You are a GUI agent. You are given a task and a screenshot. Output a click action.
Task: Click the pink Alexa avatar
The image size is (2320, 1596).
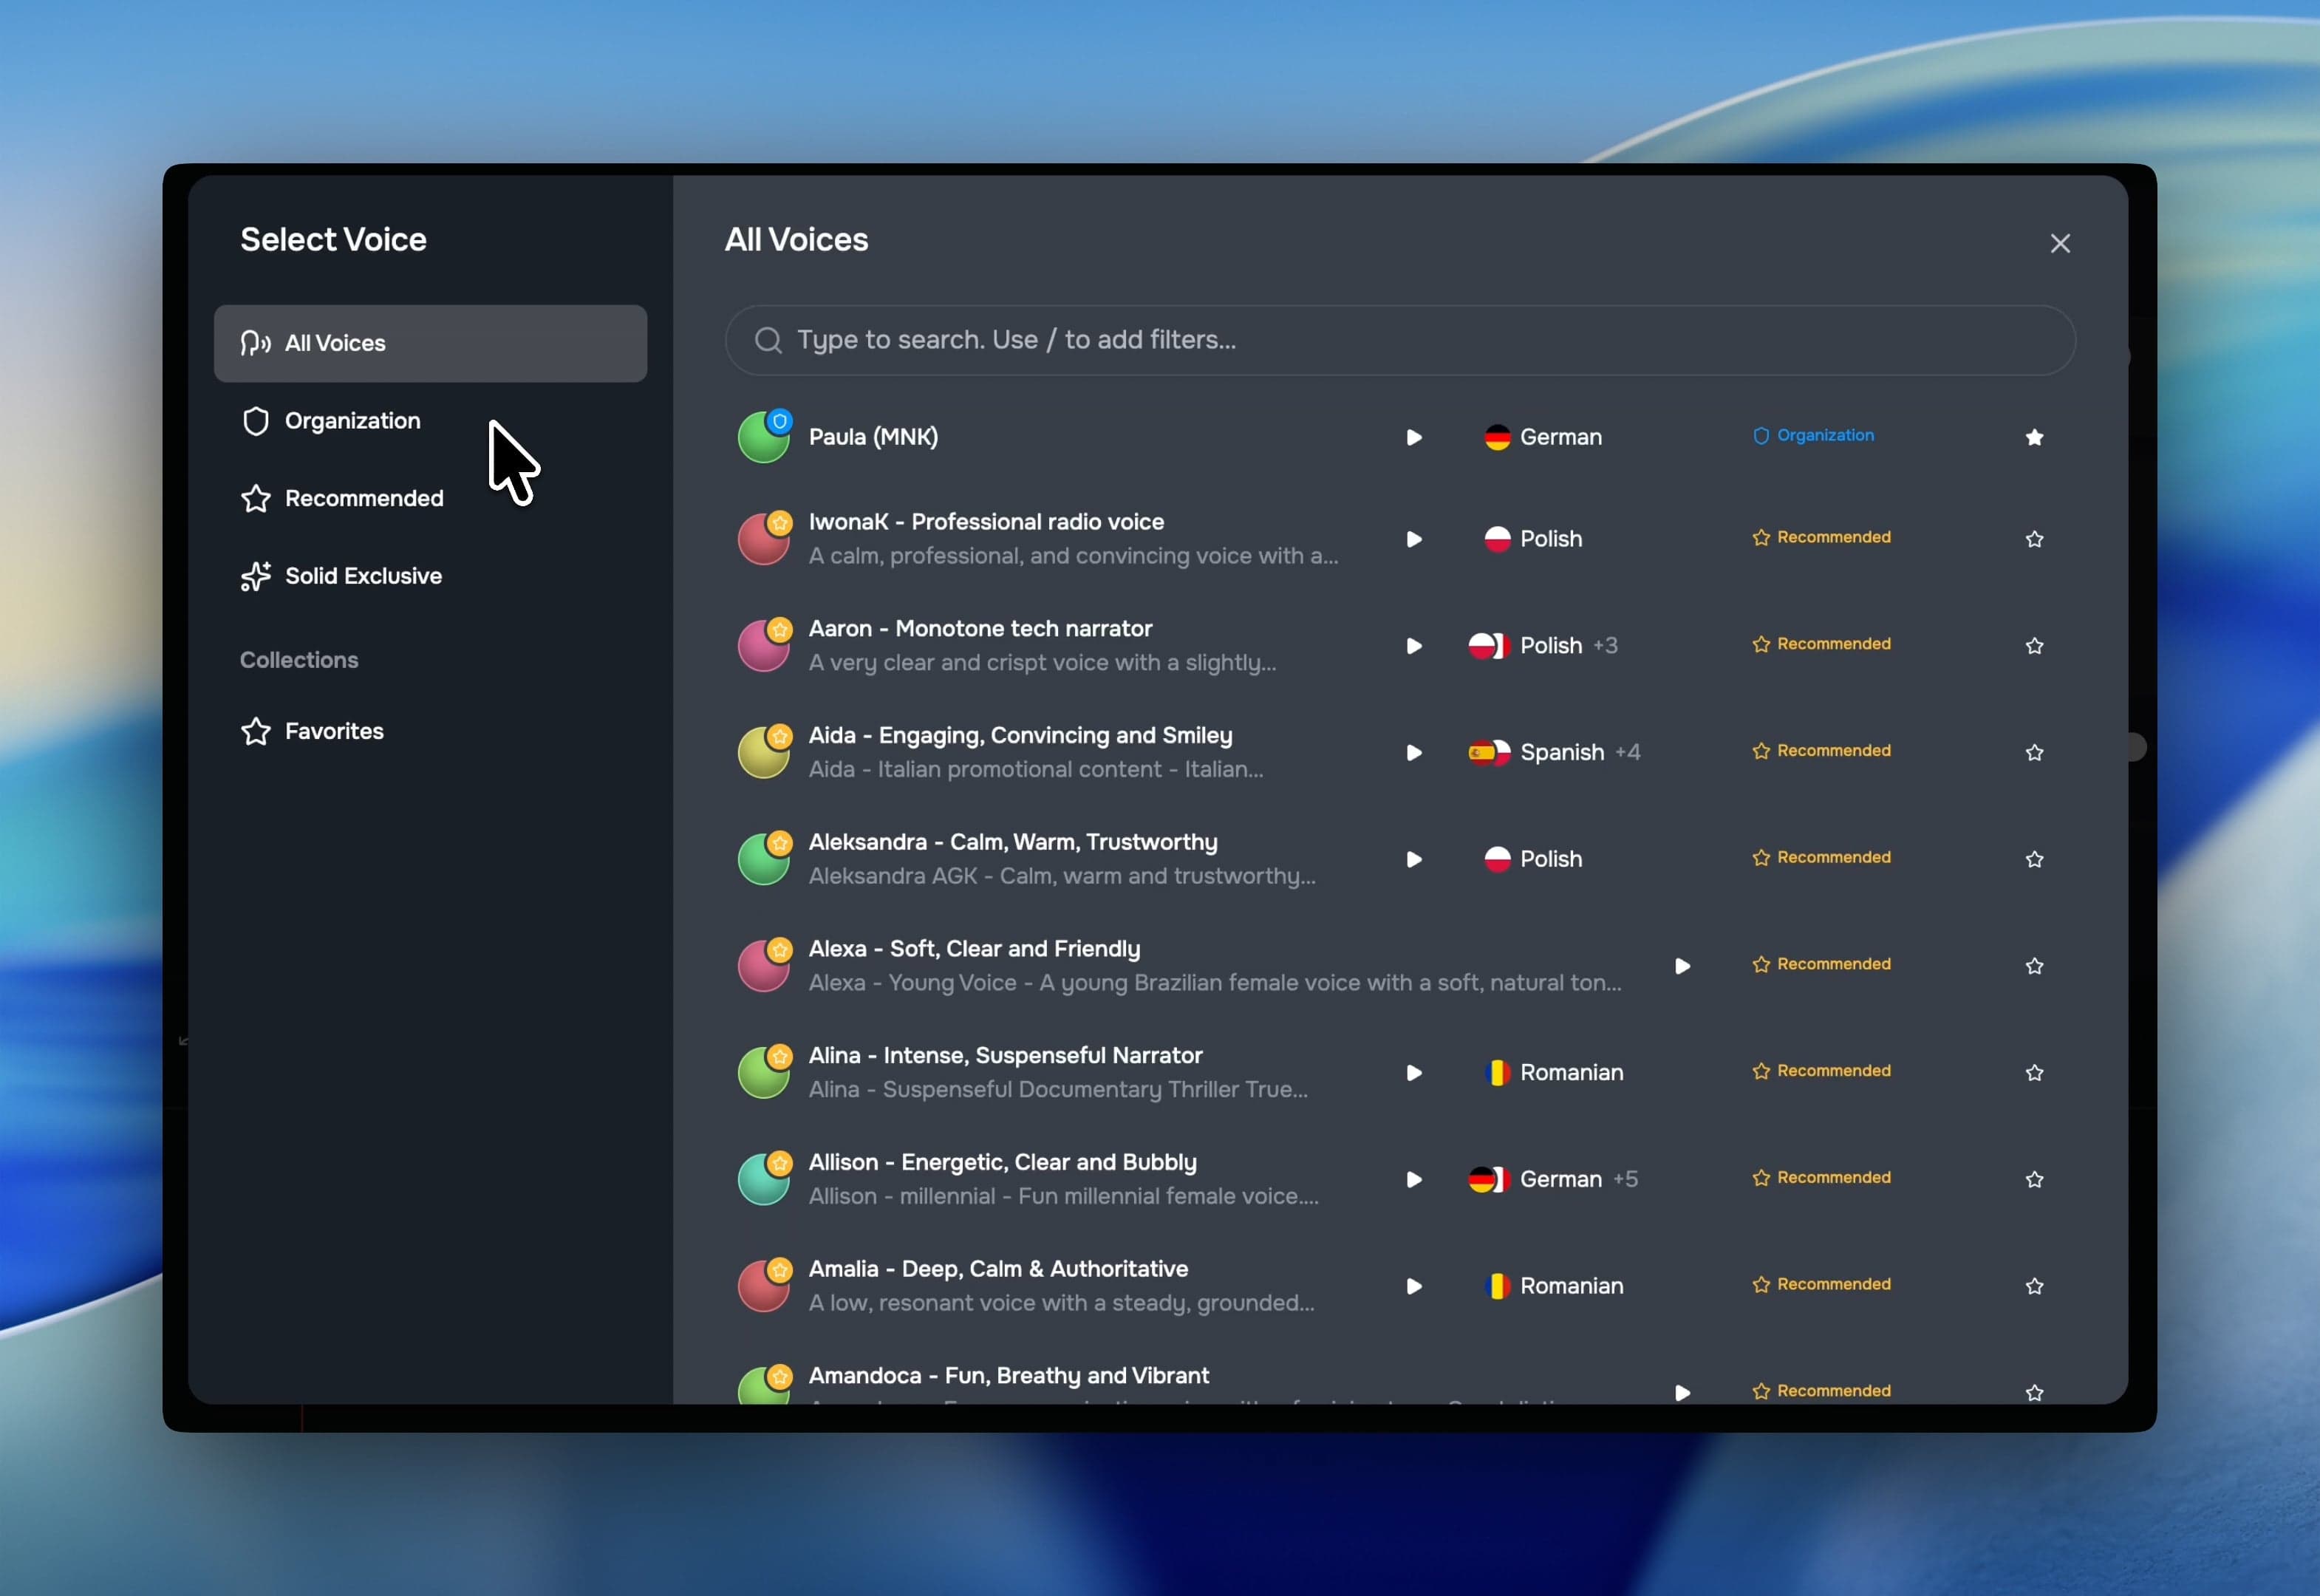pyautogui.click(x=764, y=966)
